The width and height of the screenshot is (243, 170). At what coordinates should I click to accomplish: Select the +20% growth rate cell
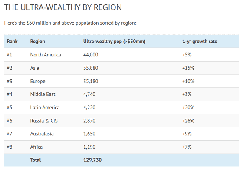(188, 108)
